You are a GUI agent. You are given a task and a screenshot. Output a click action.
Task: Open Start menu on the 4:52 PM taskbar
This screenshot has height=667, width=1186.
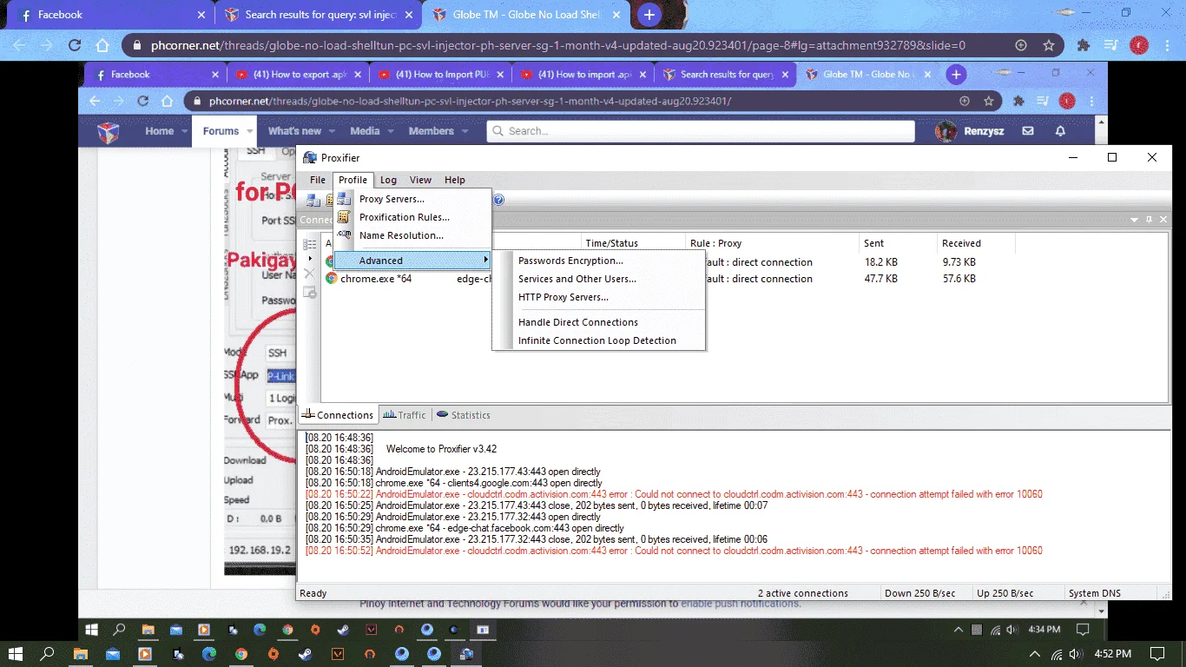[16, 653]
